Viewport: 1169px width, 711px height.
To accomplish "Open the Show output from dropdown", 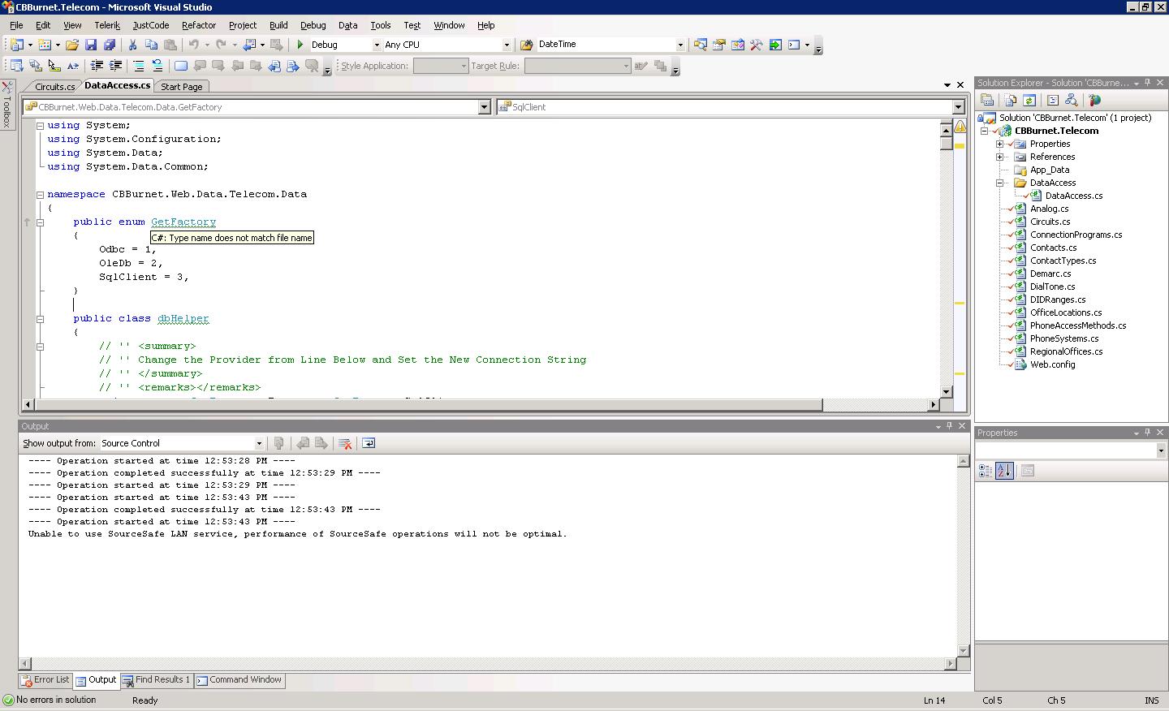I will 259,443.
